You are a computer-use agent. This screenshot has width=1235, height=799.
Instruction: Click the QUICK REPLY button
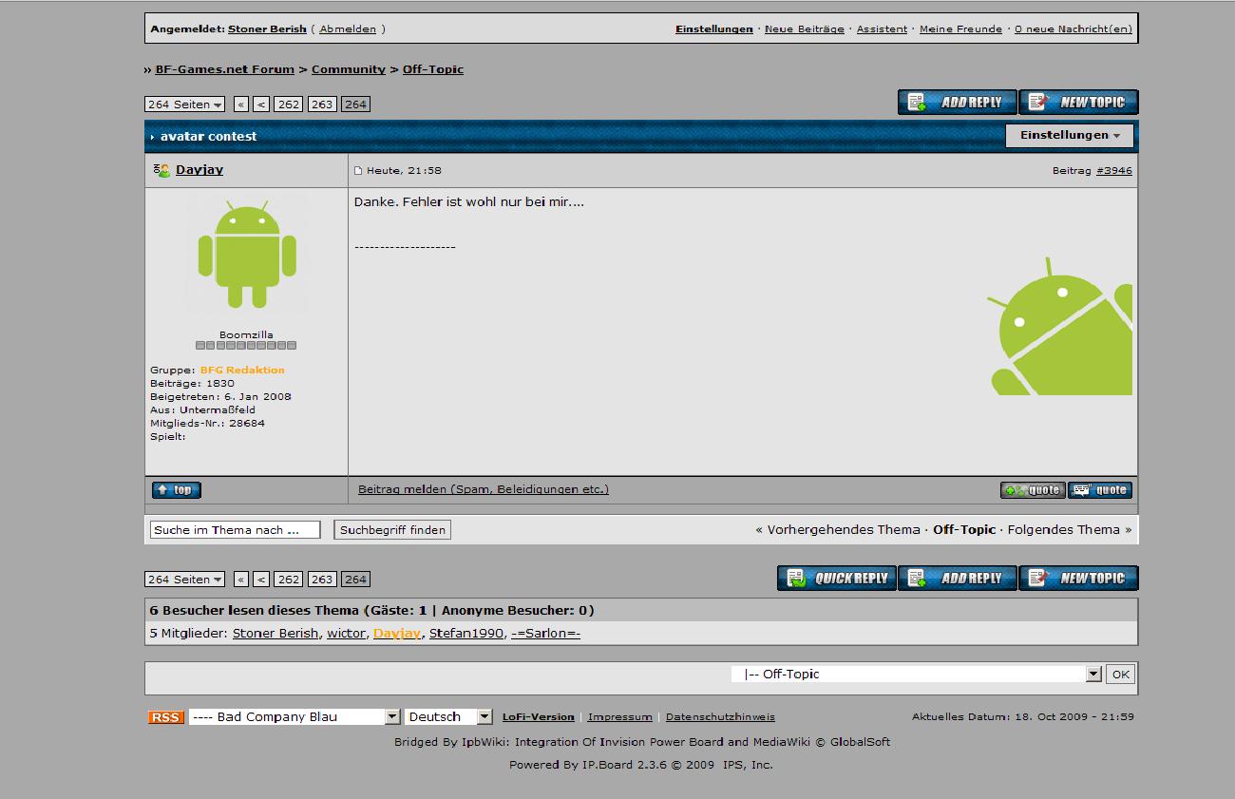click(x=837, y=579)
